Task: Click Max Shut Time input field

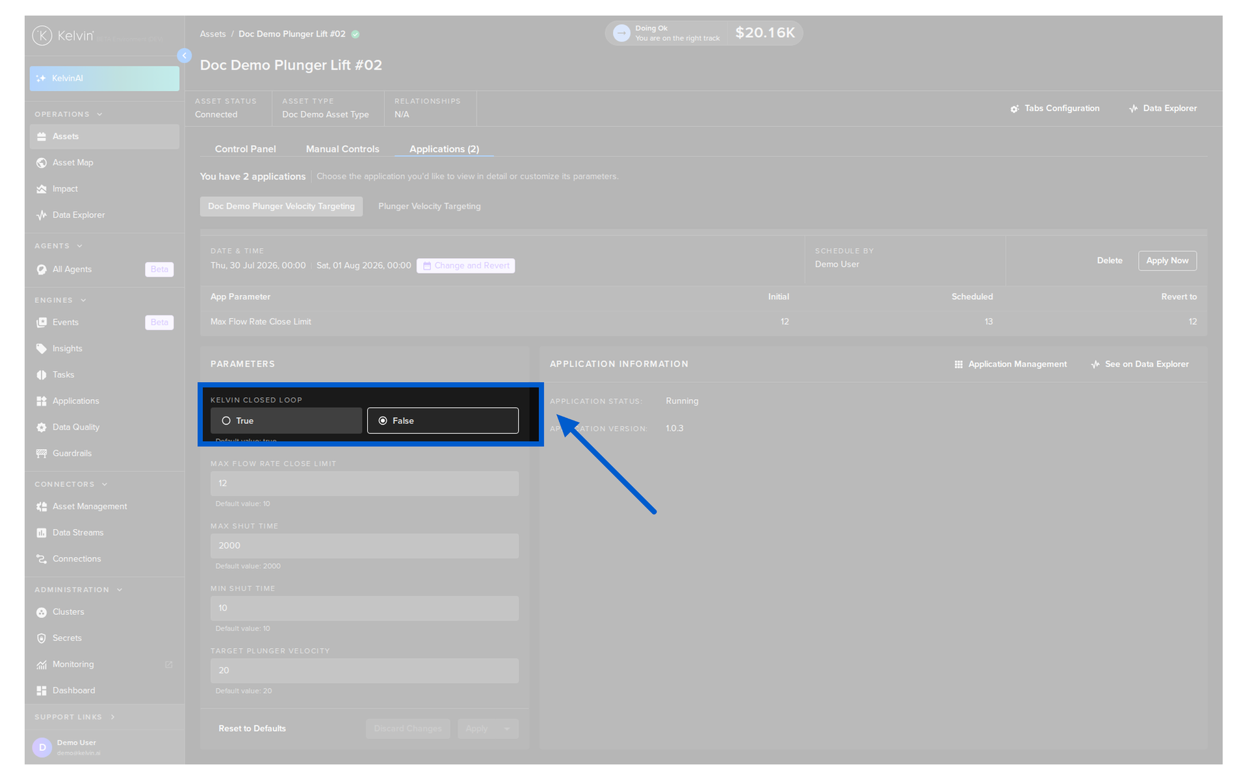Action: coord(365,546)
